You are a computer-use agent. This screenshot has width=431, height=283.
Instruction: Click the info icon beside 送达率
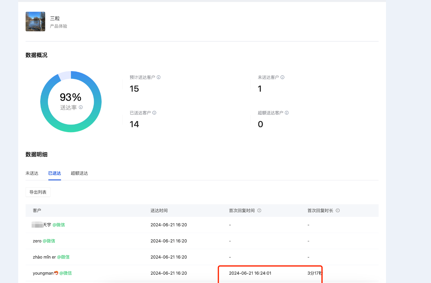[x=81, y=107]
